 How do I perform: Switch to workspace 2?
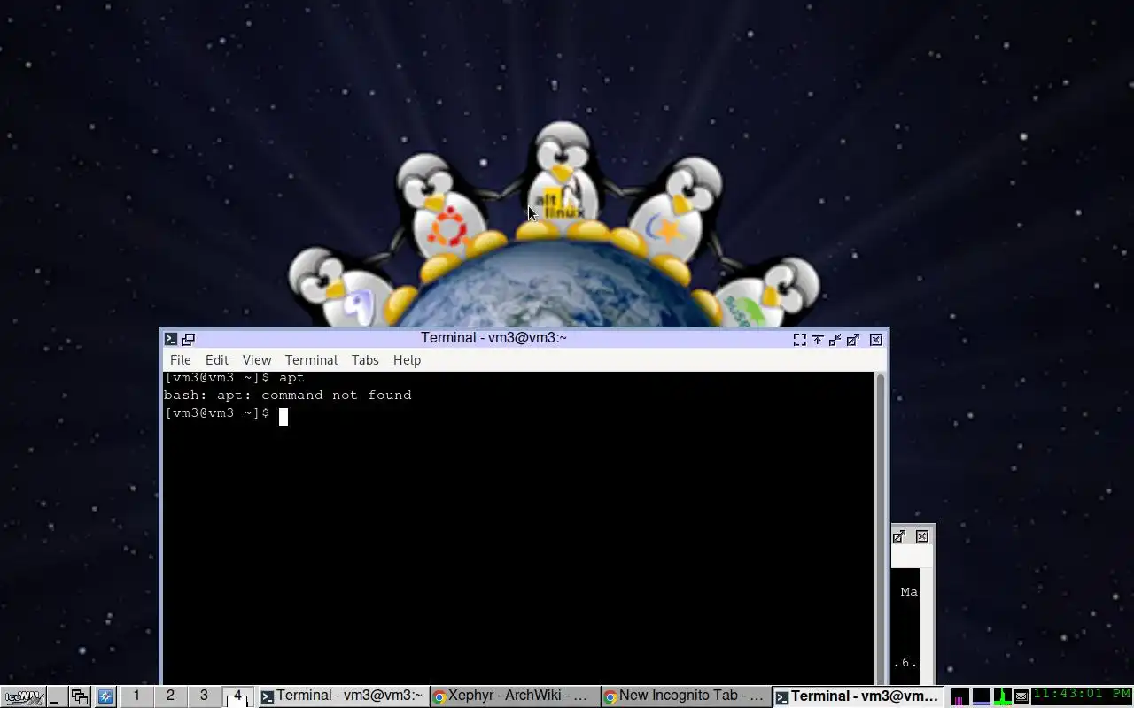click(170, 696)
